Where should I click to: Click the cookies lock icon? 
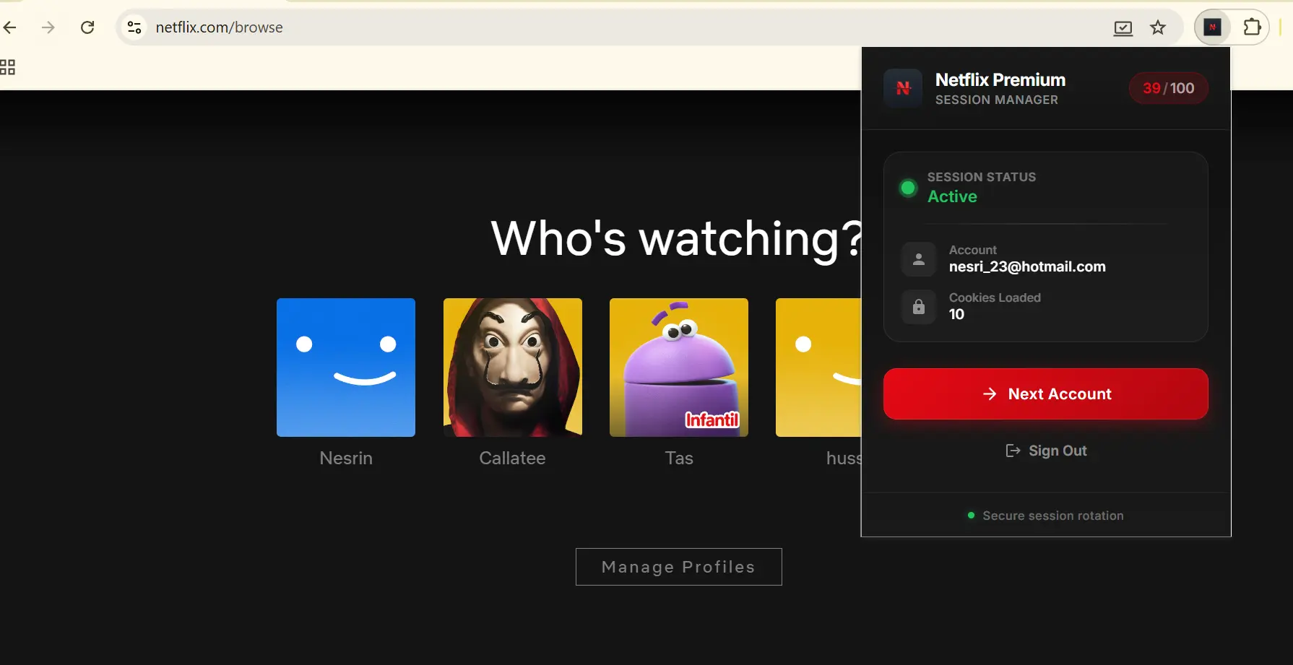click(919, 307)
